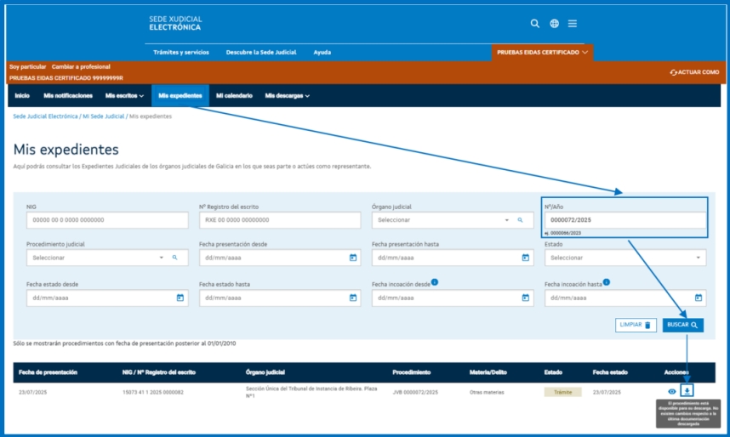Click the download icon in Acciones column
The width and height of the screenshot is (730, 437).
(687, 391)
